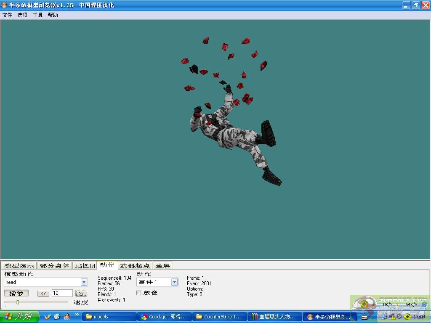Viewport: 431px width, 323px height.
Task: Step back with the << frame button
Action: [43, 293]
